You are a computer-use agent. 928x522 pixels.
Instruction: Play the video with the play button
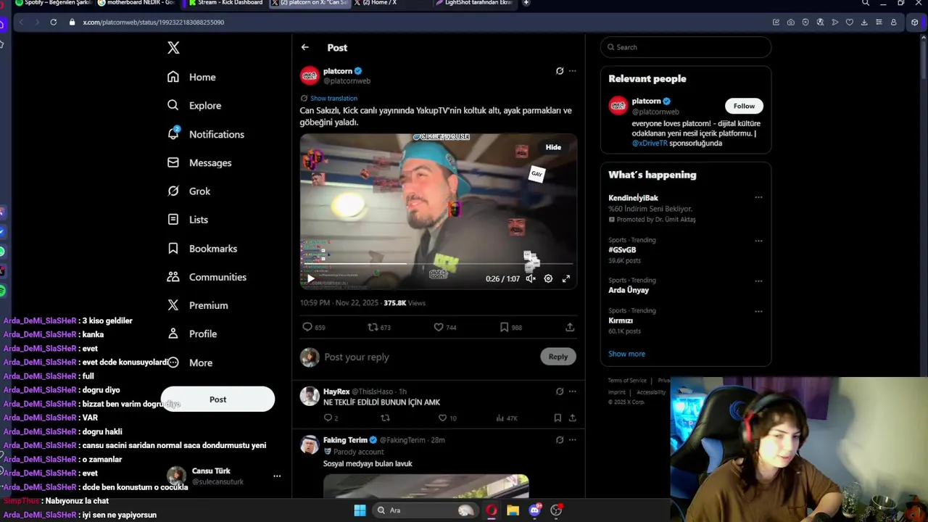point(311,278)
